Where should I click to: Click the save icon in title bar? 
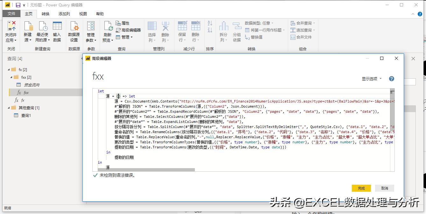click(x=18, y=5)
